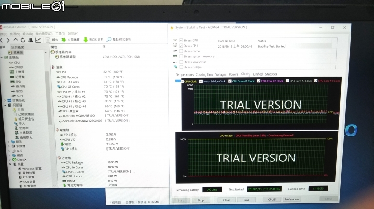The height and width of the screenshot is (209, 374).
Task: Open the graph chart toolbar icon
Action: (x=38, y=40)
